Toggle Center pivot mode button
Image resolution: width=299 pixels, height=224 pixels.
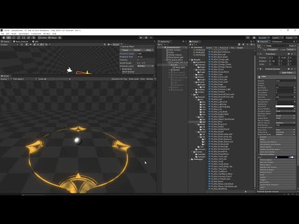click(x=43, y=37)
